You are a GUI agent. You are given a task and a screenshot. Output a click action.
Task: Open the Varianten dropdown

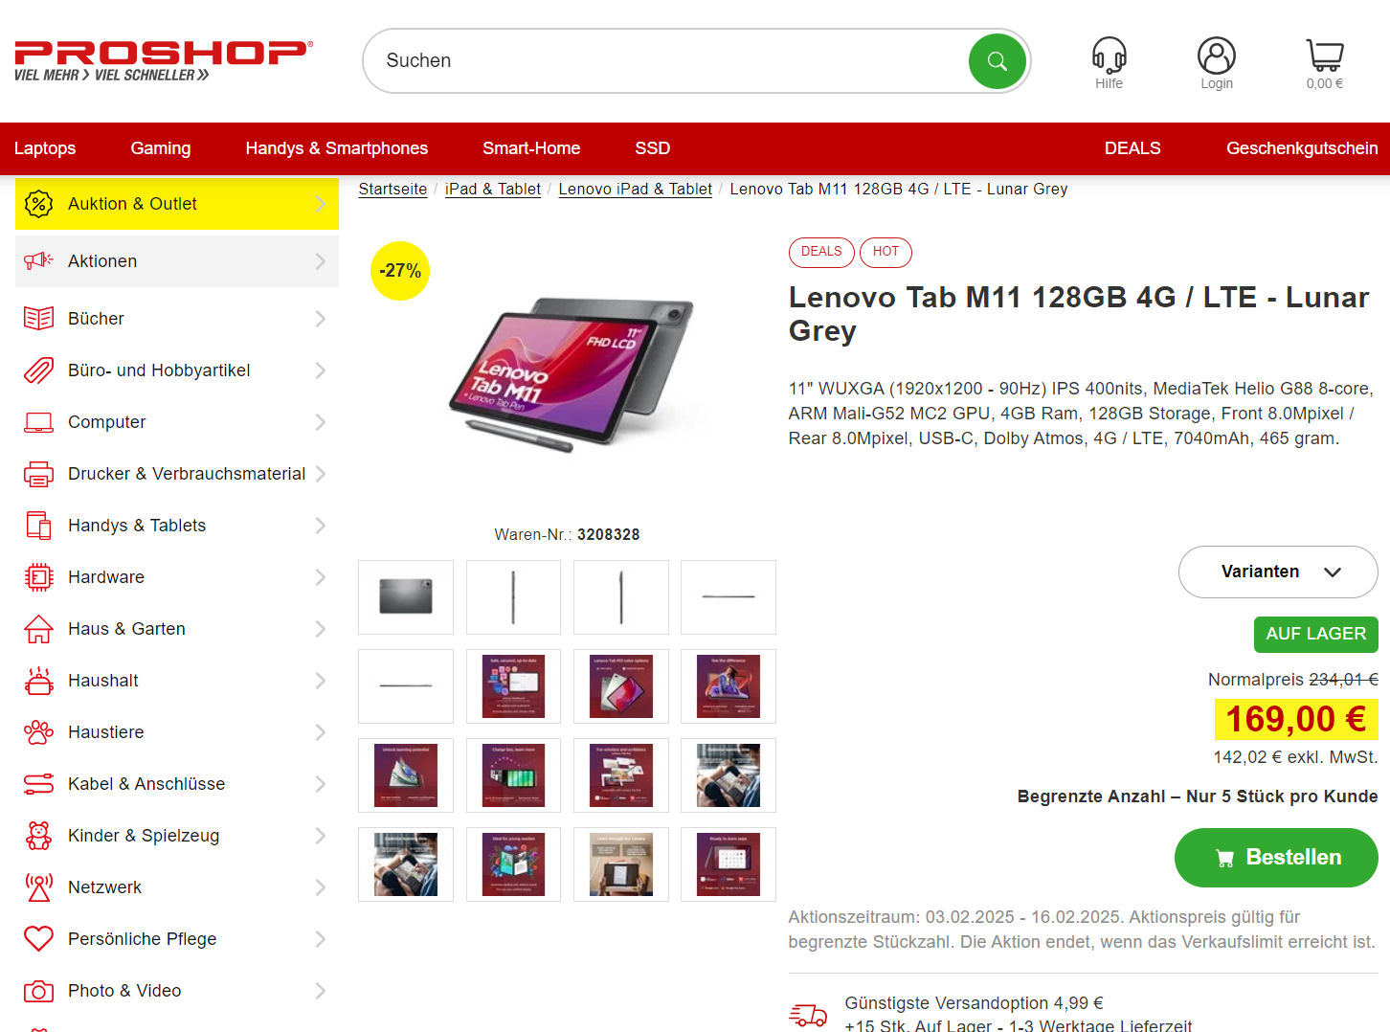(1278, 572)
